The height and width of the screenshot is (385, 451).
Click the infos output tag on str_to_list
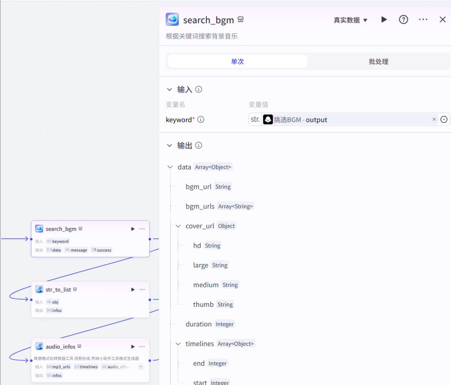[54, 310]
